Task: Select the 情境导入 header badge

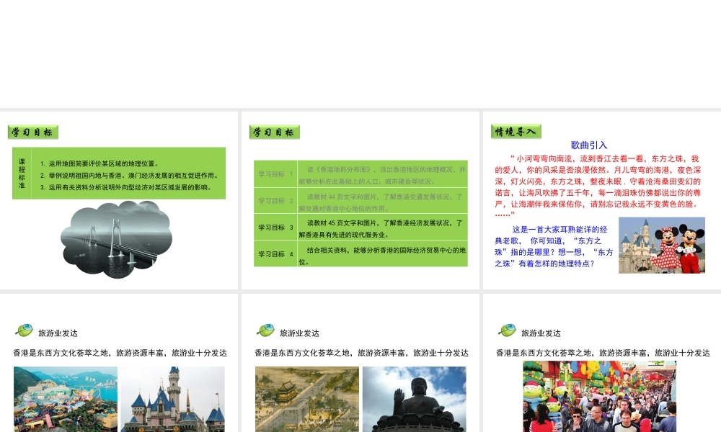Action: click(516, 132)
